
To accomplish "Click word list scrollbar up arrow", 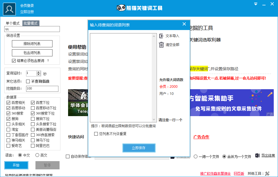I will (154, 36).
